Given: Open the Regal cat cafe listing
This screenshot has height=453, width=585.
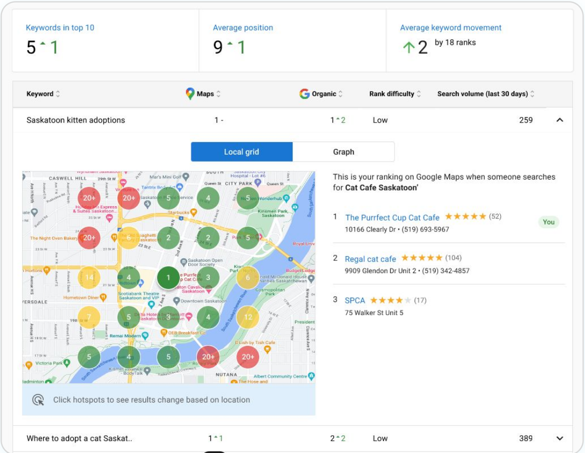Looking at the screenshot, I should pyautogui.click(x=370, y=259).
